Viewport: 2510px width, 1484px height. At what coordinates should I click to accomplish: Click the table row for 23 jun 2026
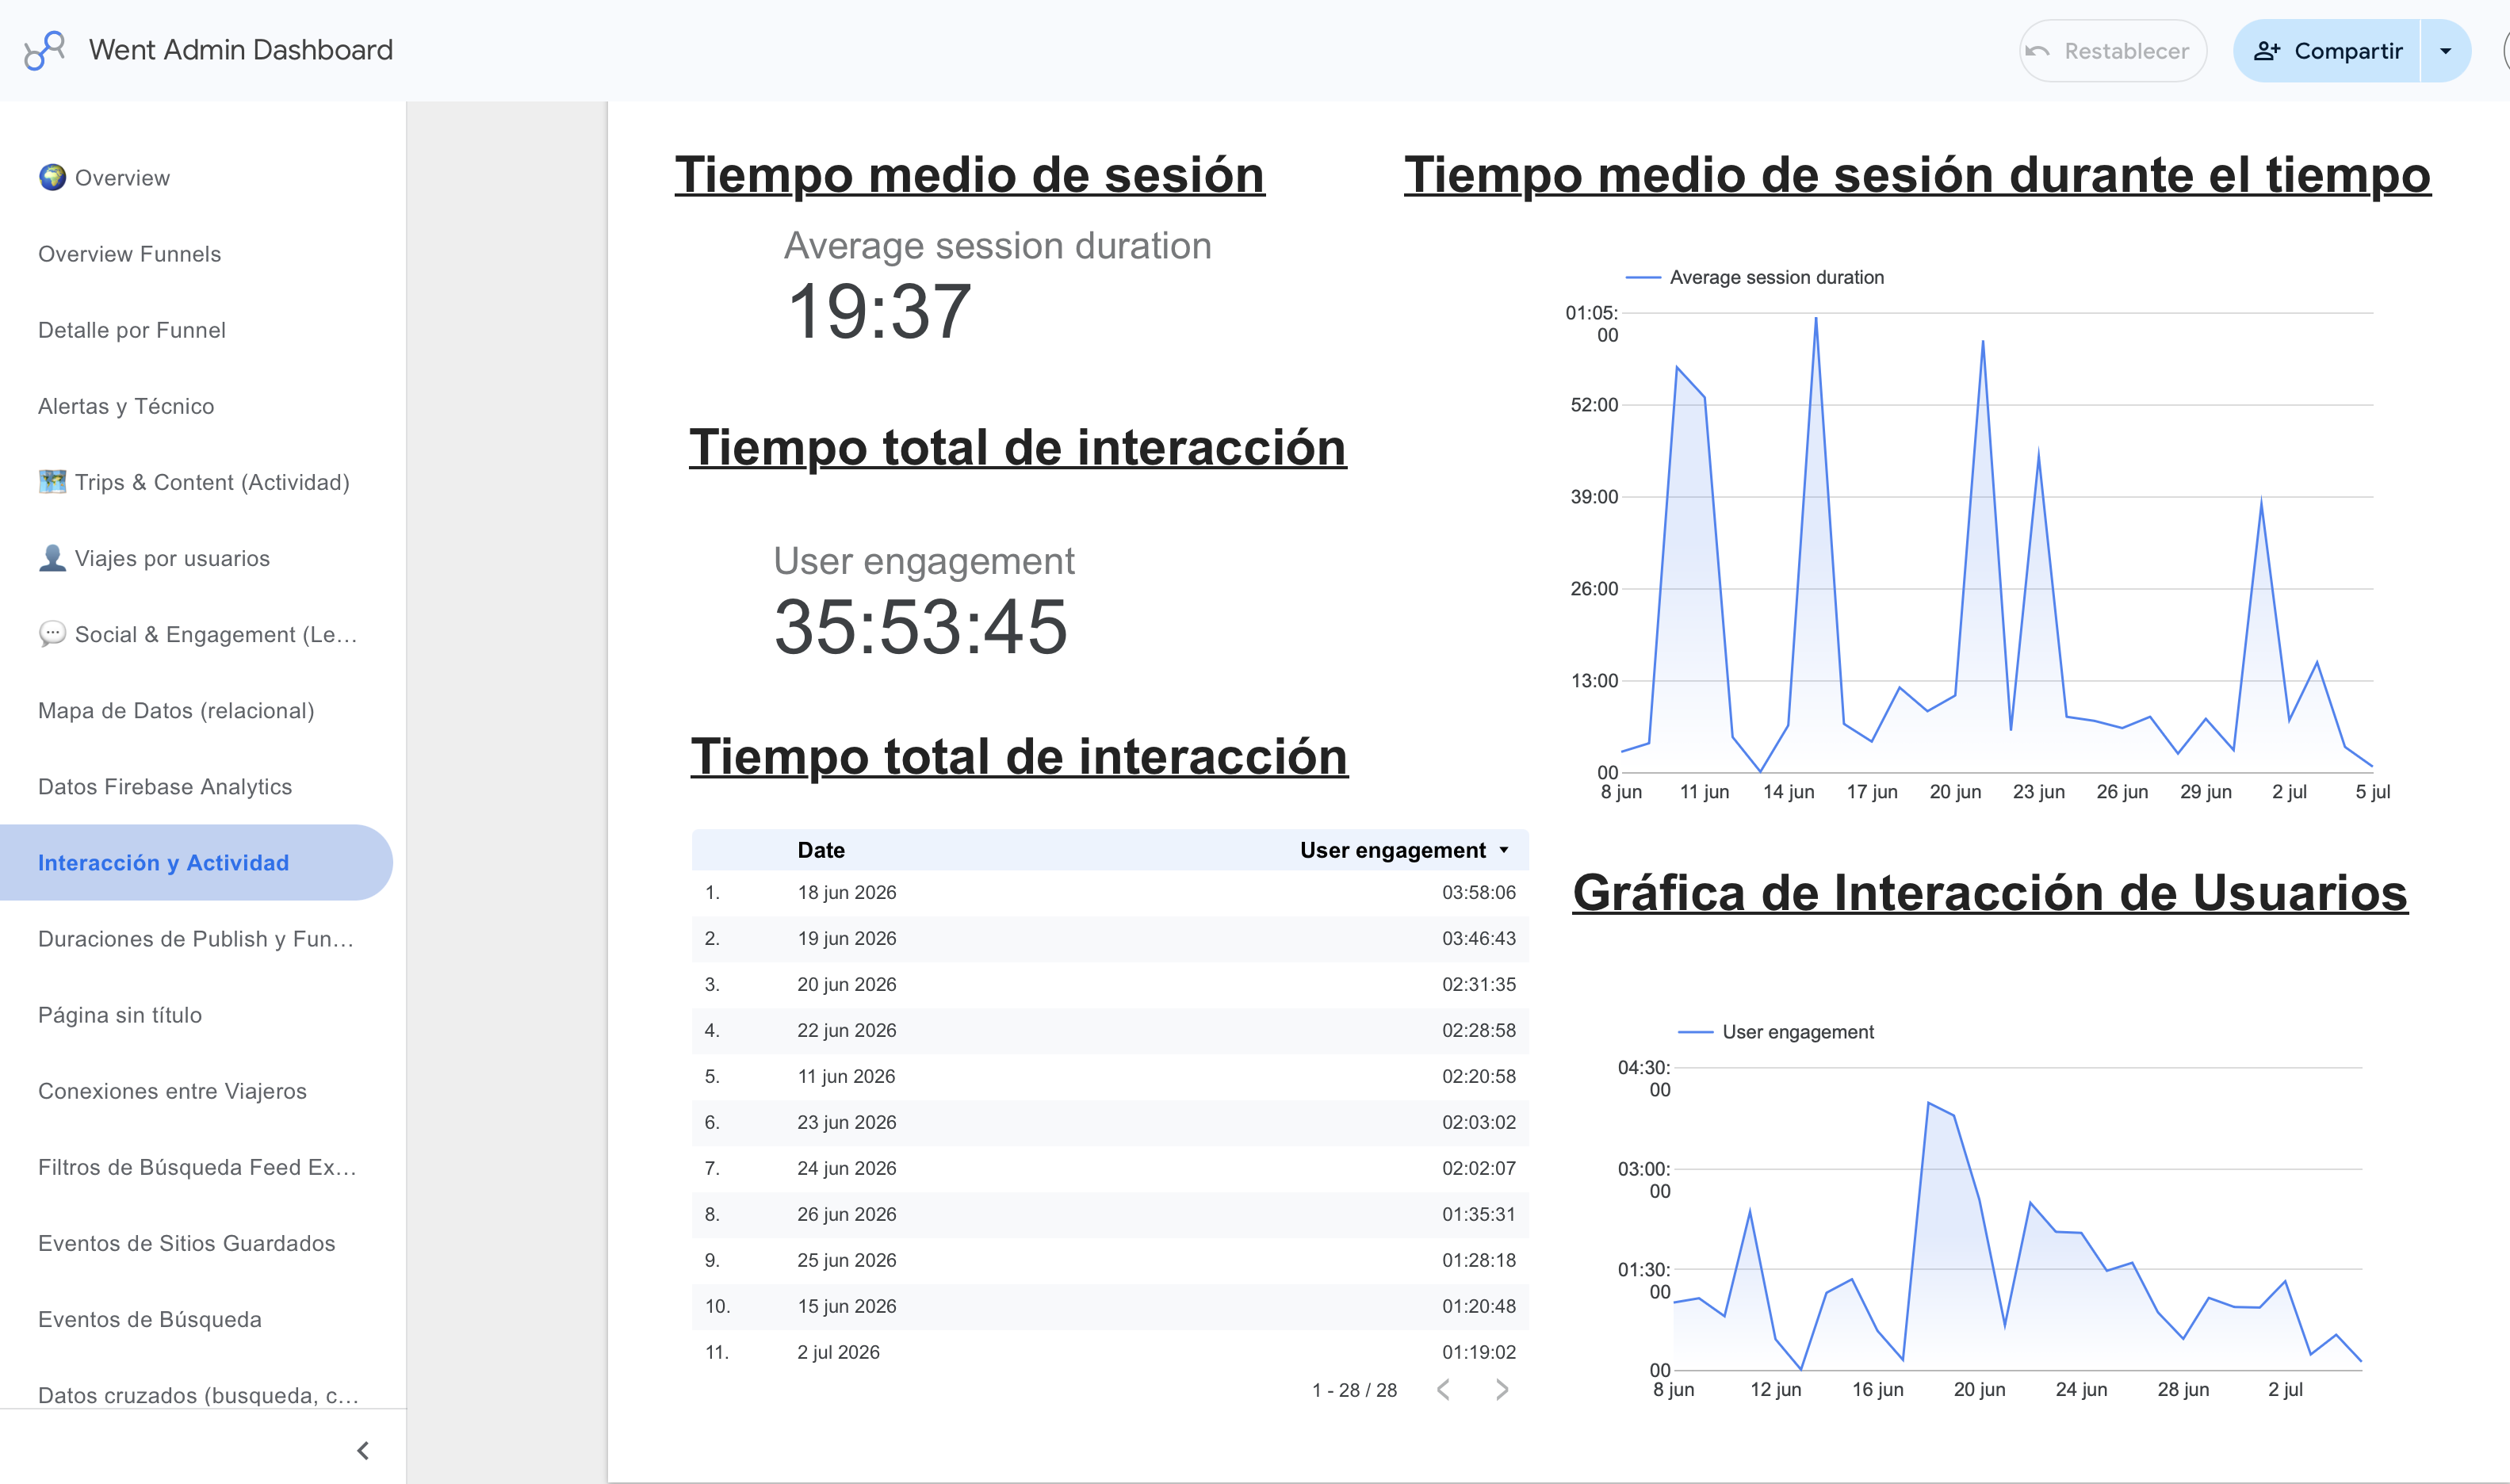click(x=1110, y=1122)
